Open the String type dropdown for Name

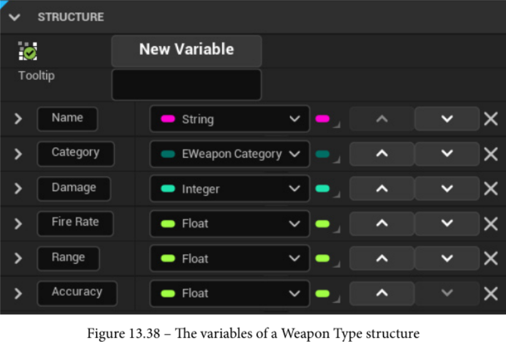229,119
